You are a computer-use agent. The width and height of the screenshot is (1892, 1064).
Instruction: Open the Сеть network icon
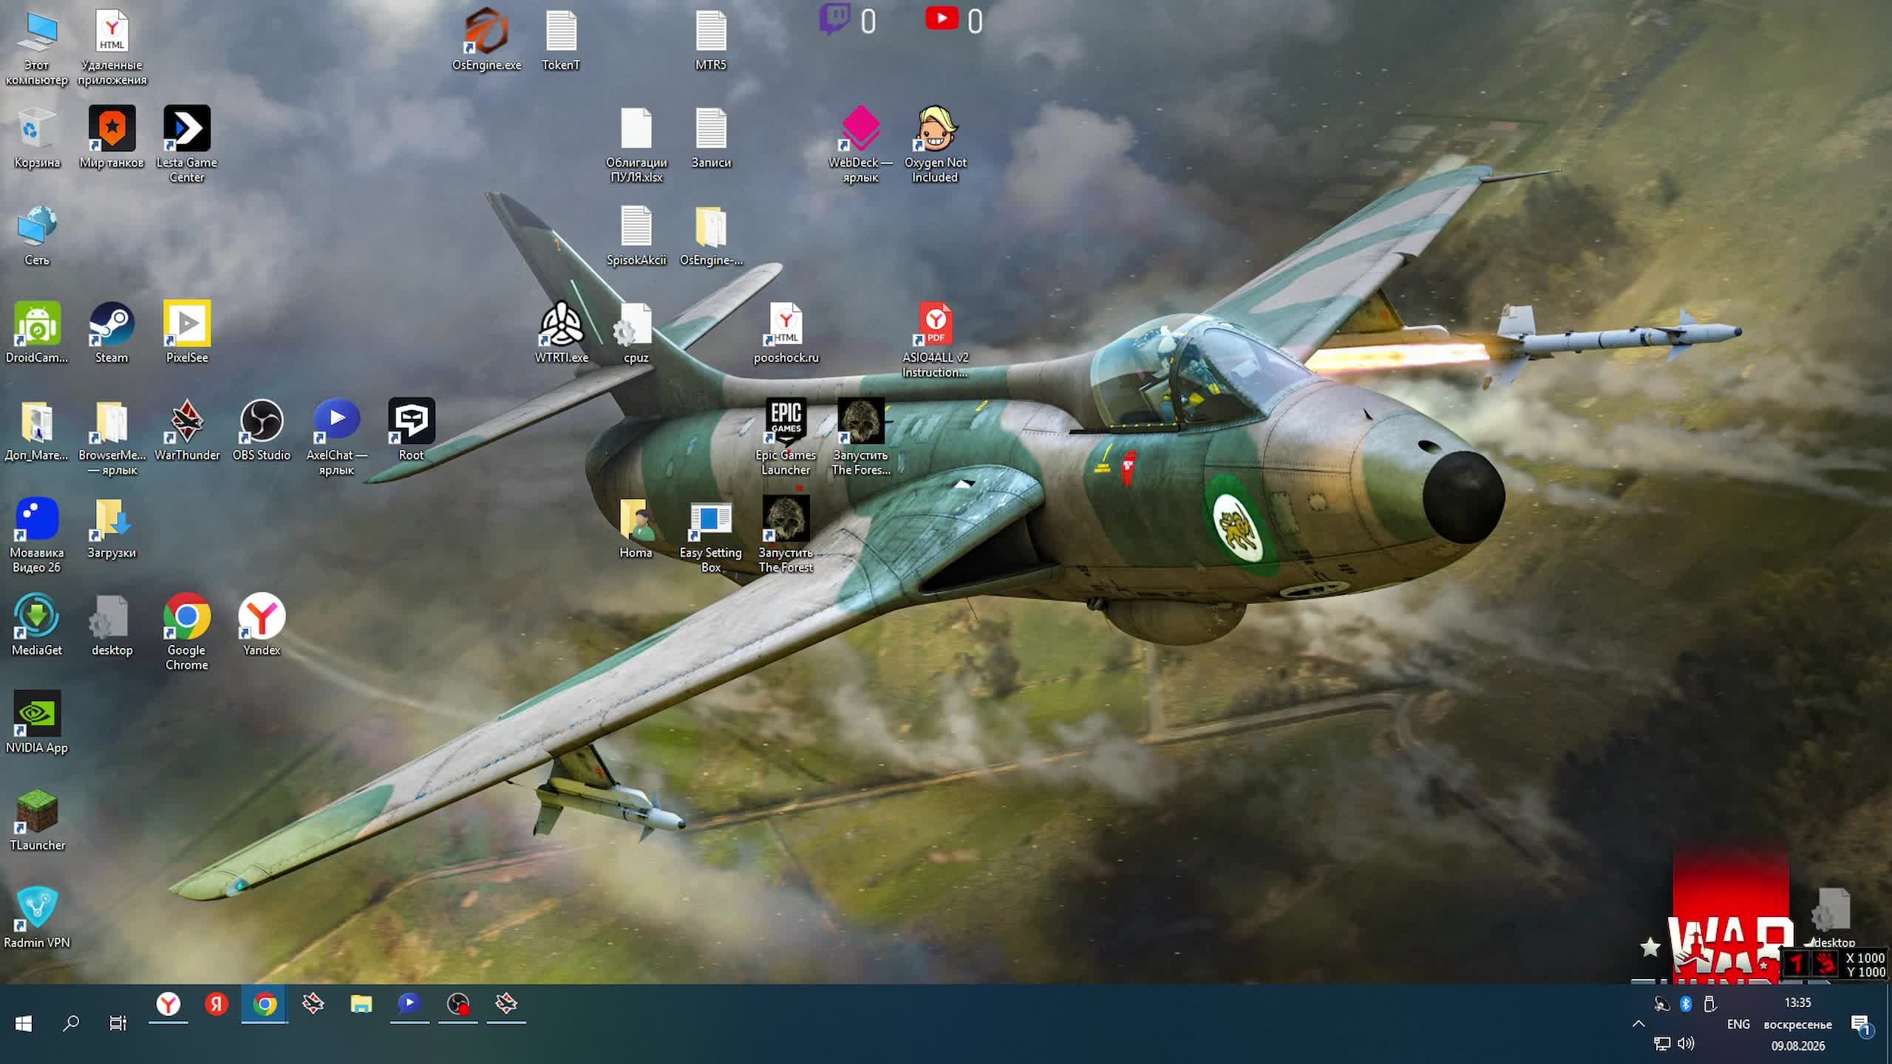point(37,235)
